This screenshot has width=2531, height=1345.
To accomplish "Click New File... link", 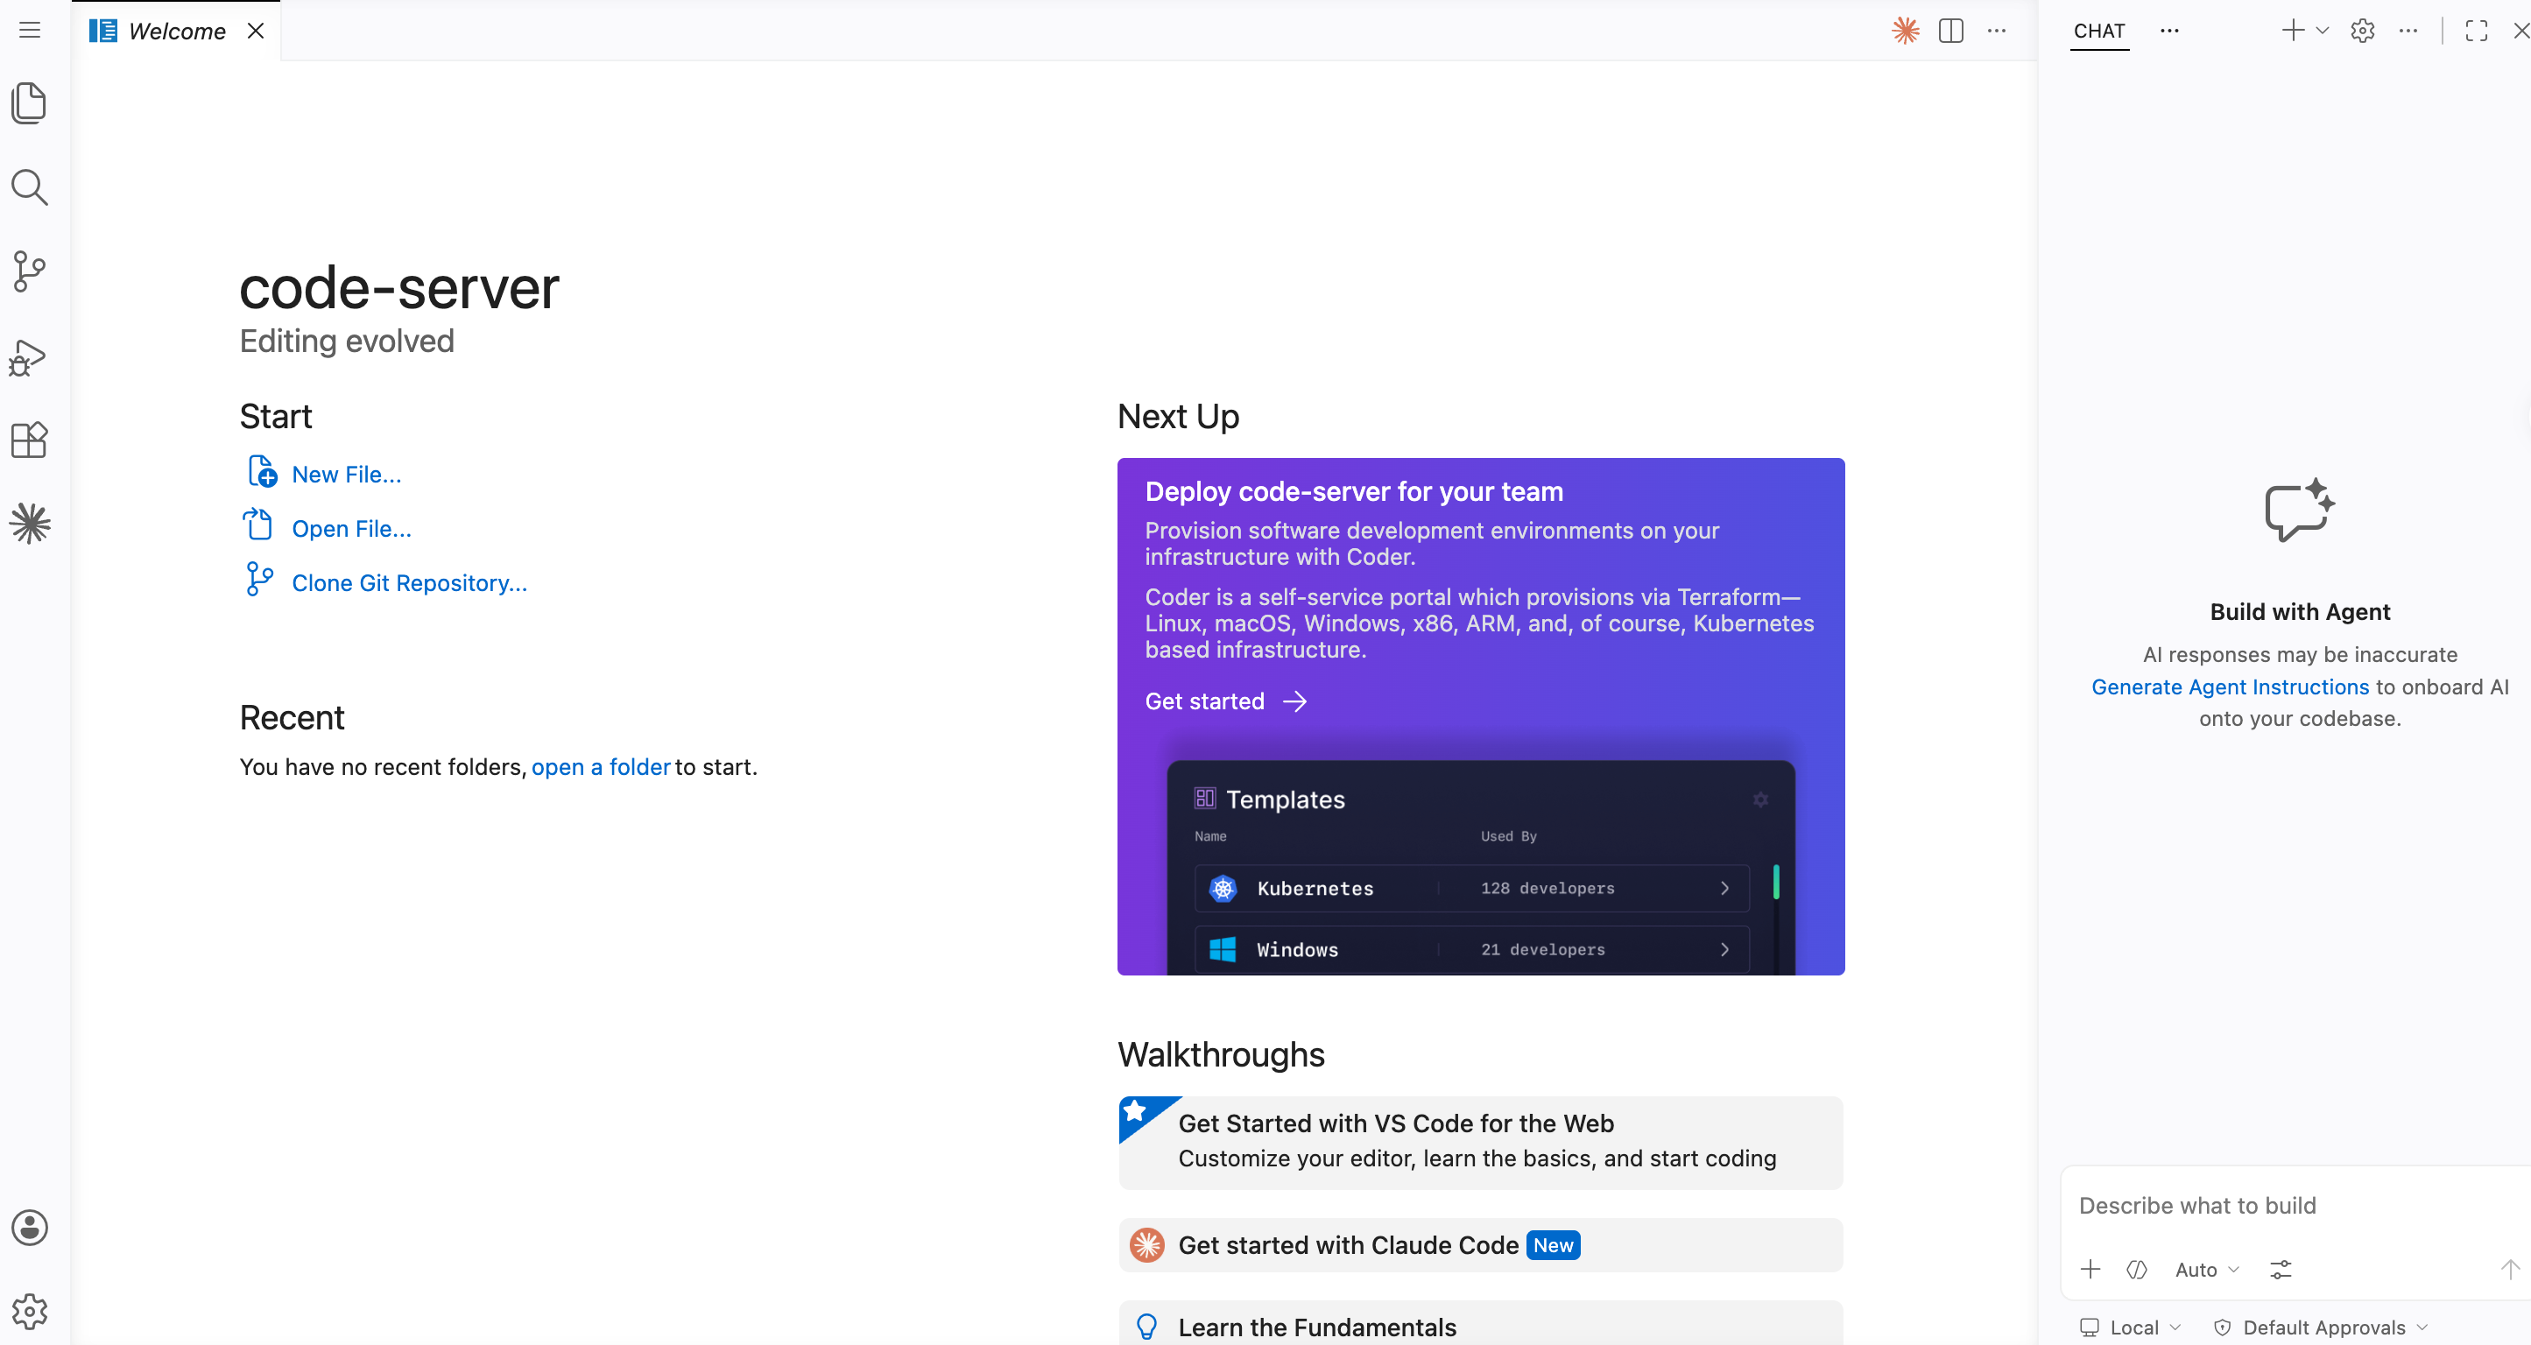I will point(347,475).
